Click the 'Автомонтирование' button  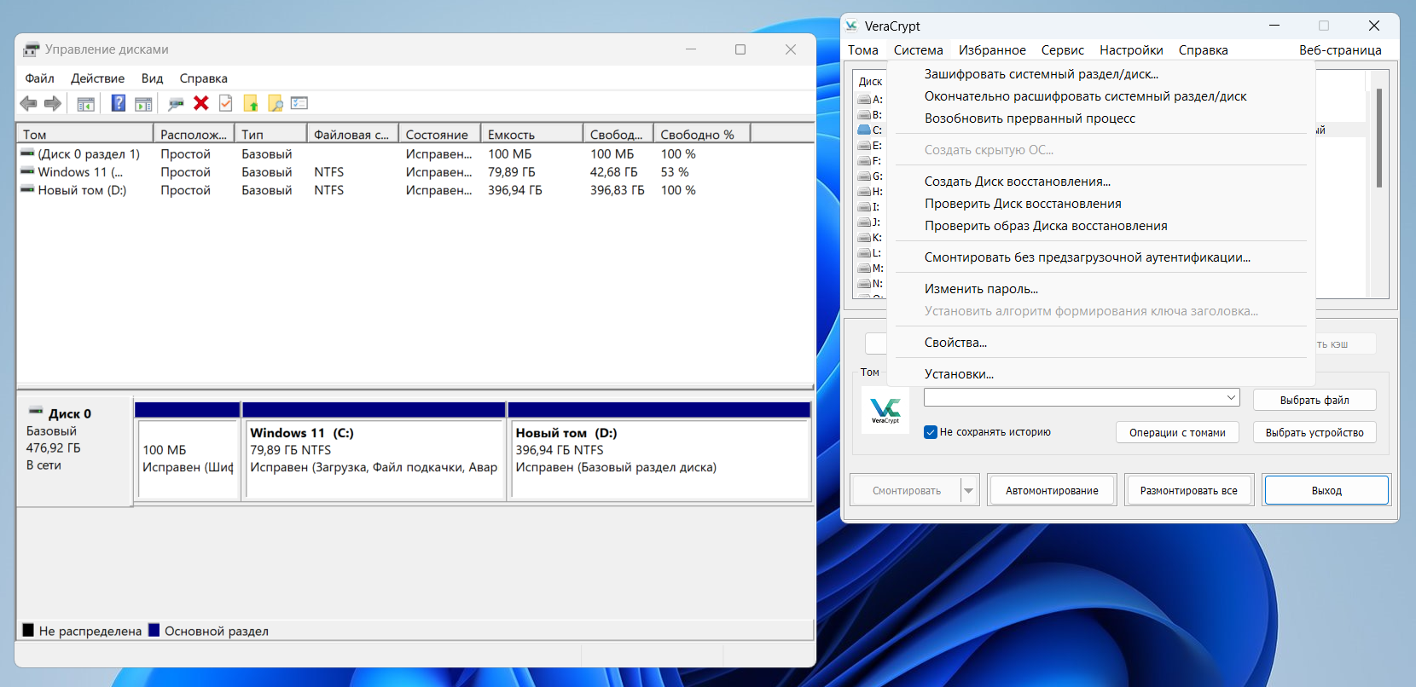coord(1052,491)
